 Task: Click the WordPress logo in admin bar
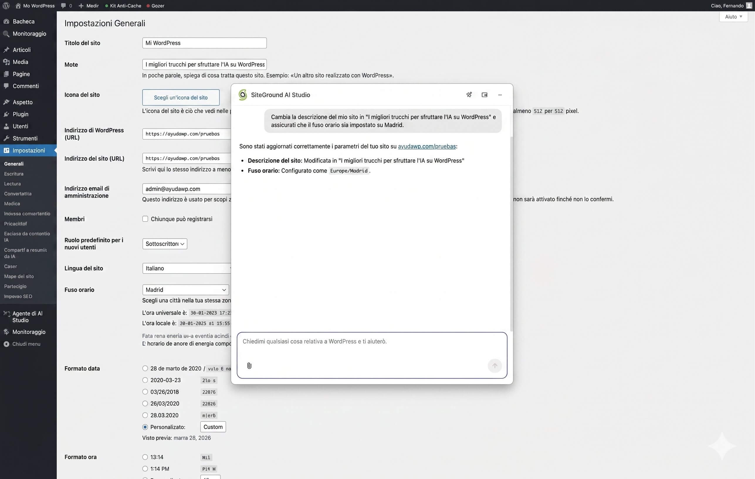tap(6, 6)
